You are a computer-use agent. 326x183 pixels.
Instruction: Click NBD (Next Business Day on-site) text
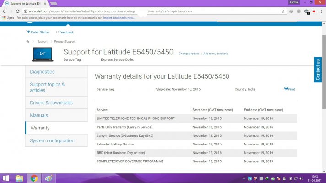coord(120,153)
